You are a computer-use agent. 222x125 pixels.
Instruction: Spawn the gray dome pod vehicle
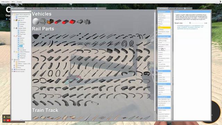click(x=43, y=22)
